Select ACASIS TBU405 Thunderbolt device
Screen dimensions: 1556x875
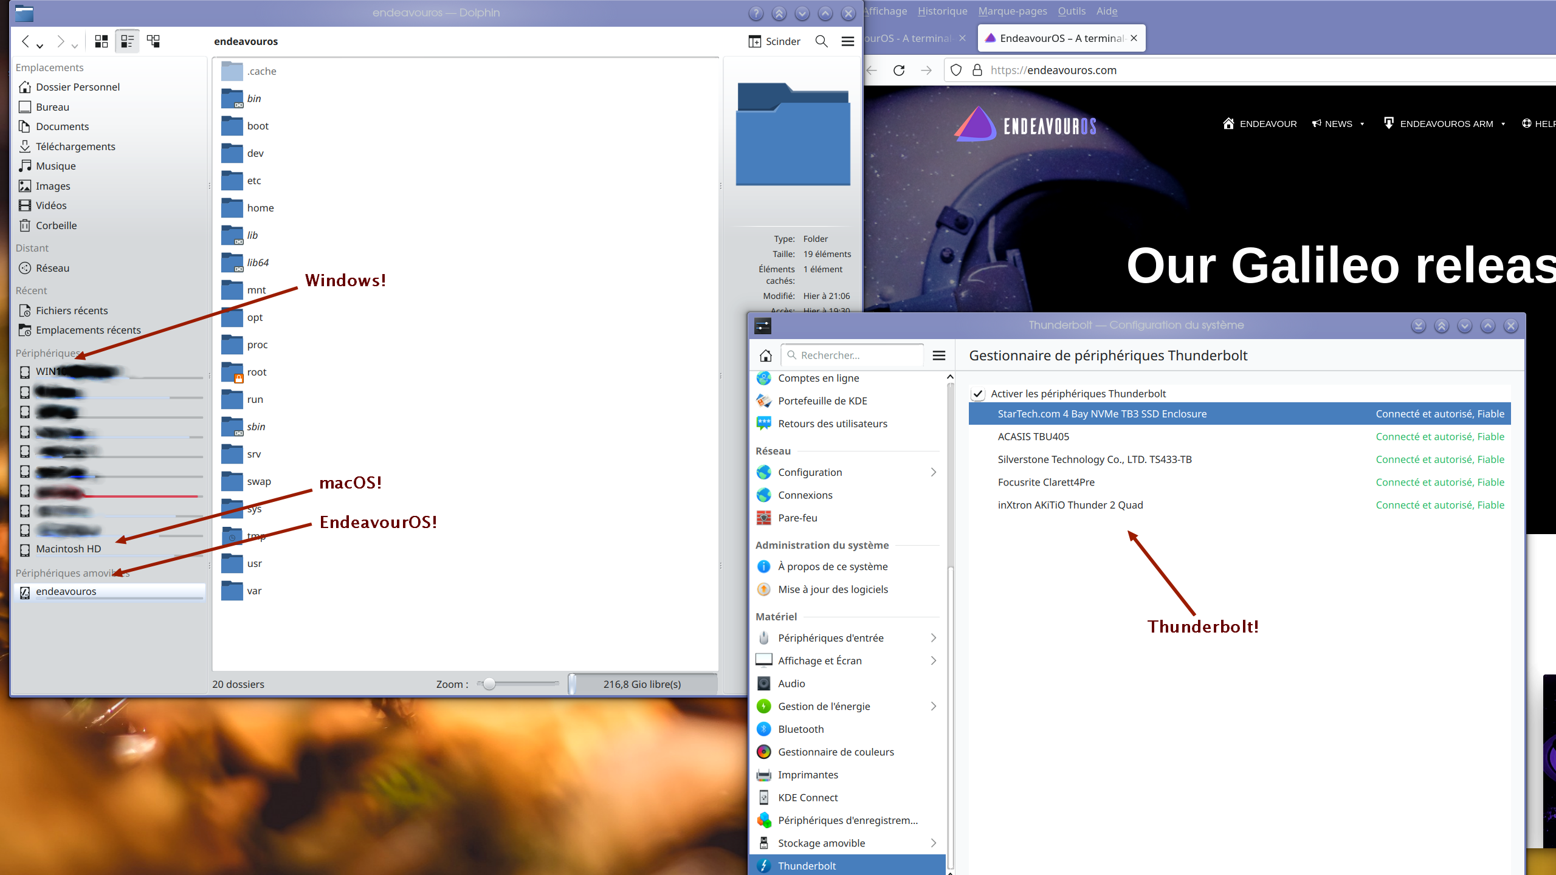[x=1033, y=437]
